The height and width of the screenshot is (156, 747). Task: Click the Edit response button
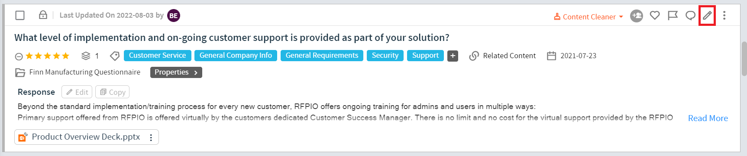[x=77, y=92]
